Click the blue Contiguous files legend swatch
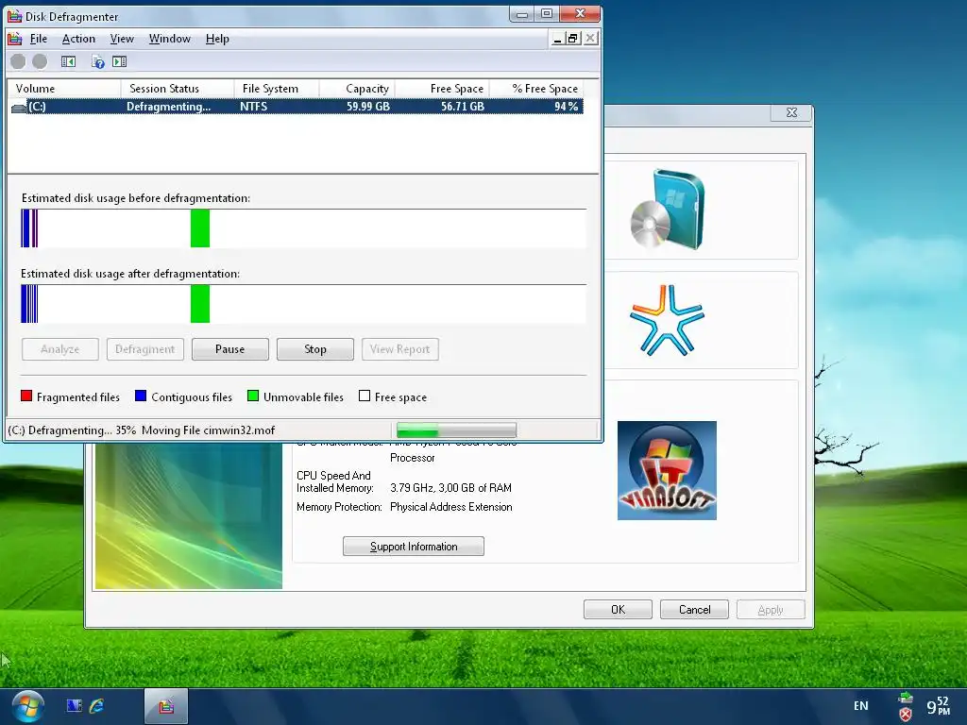The image size is (967, 725). click(x=141, y=396)
